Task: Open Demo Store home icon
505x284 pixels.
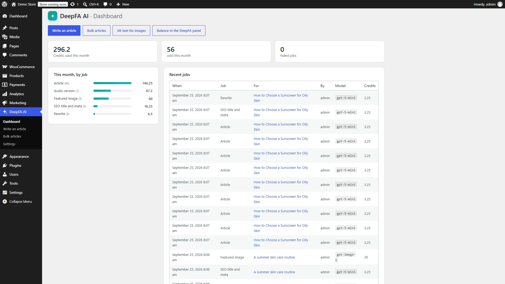Action: click(x=14, y=4)
